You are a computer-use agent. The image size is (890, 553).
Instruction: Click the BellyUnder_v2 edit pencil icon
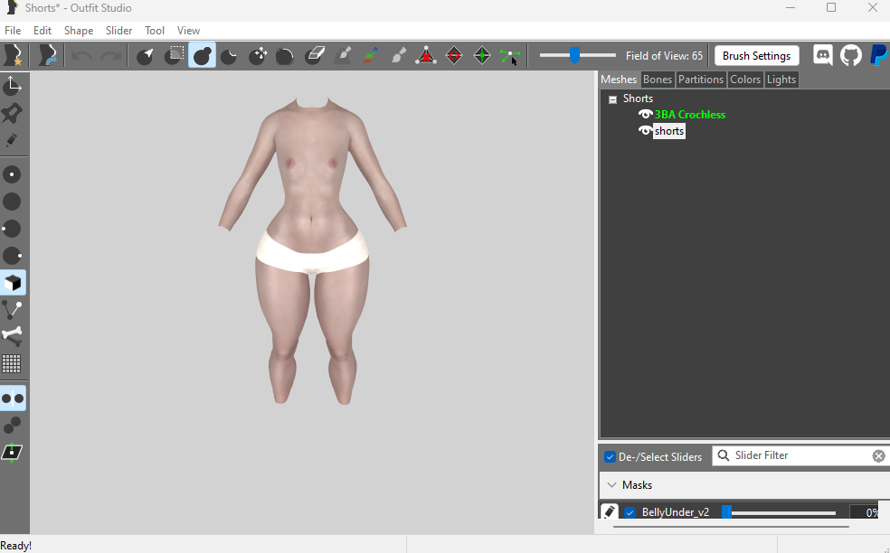pyautogui.click(x=609, y=511)
